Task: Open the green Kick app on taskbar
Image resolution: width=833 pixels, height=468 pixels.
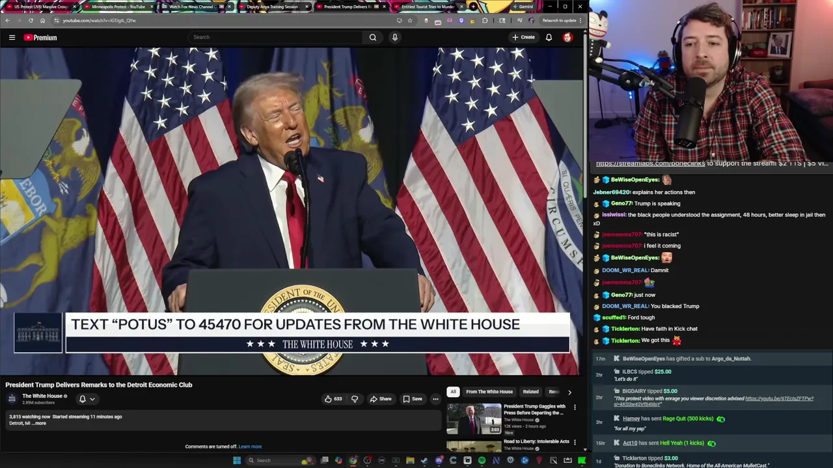Action: pyautogui.click(x=582, y=460)
